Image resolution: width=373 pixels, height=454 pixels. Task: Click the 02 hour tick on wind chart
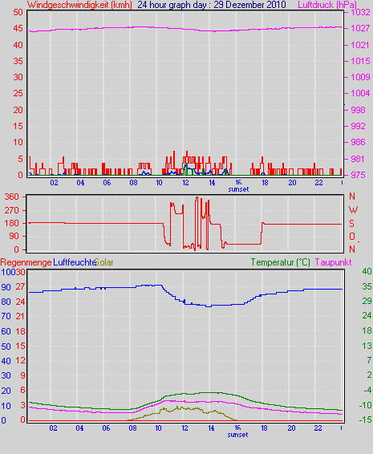(54, 183)
